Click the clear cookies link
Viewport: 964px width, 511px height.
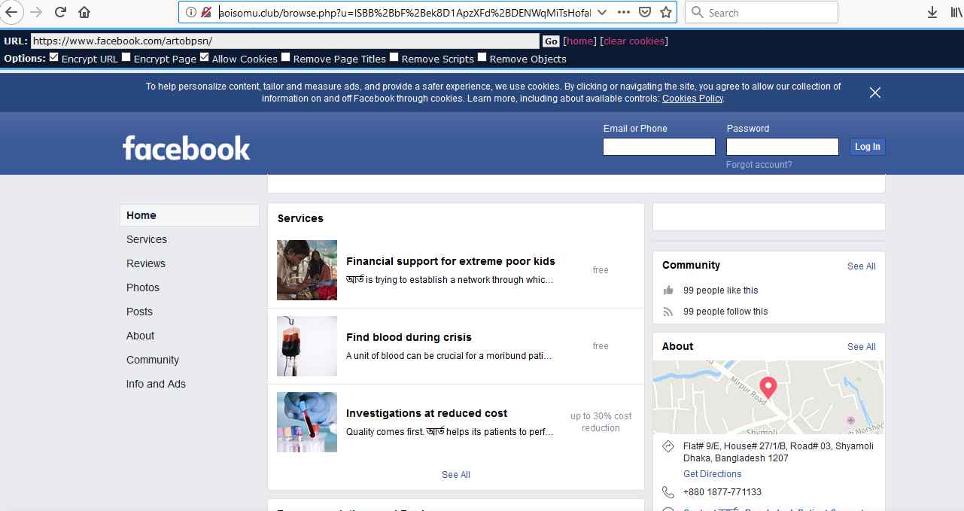point(634,41)
